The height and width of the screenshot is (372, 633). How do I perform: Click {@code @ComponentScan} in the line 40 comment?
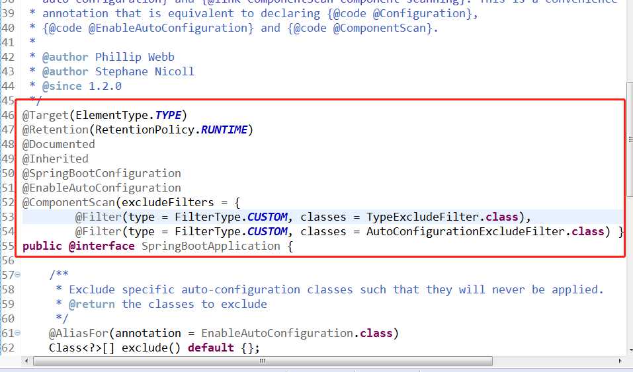pyautogui.click(x=360, y=28)
